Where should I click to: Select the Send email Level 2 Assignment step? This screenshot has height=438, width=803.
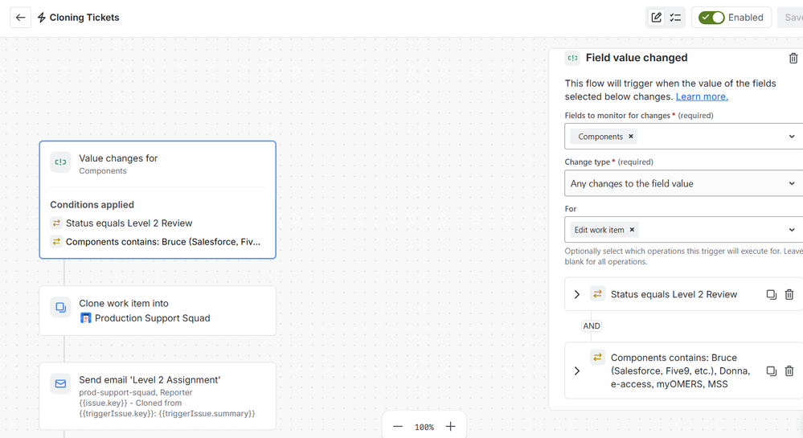(x=158, y=396)
